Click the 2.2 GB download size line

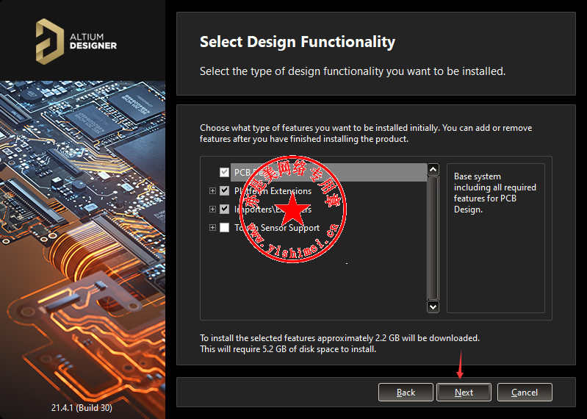(339, 338)
